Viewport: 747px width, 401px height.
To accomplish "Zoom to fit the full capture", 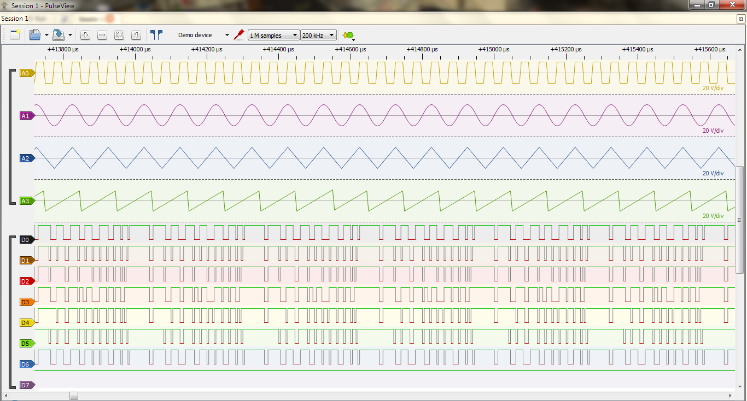I will click(x=119, y=35).
